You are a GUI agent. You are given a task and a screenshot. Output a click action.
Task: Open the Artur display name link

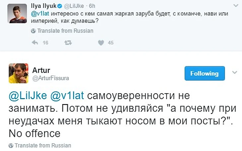(40, 70)
